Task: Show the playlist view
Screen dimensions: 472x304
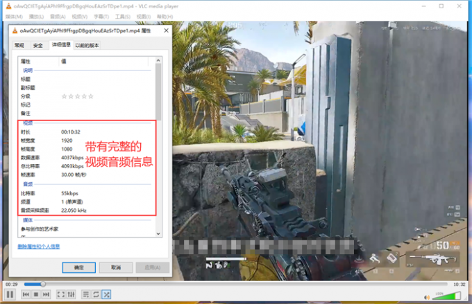Action: [x=86, y=294]
